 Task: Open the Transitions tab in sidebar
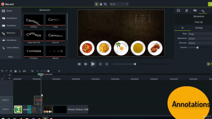[11, 25]
